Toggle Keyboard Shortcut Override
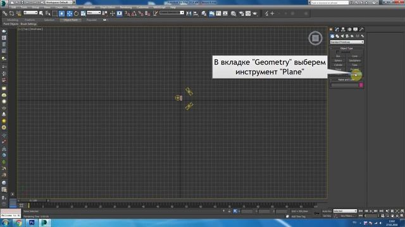Viewport: 405px width, 227px height. coord(120,13)
